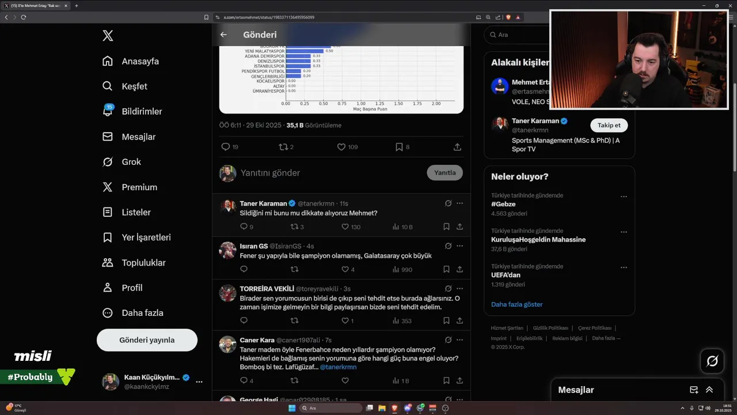The width and height of the screenshot is (737, 415).
Task: Click Grok icon on Taner Karaman's reply
Action: pos(448,203)
